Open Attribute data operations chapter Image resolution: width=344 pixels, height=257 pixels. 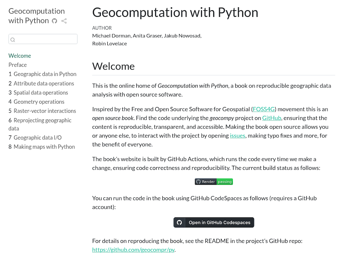41,83
